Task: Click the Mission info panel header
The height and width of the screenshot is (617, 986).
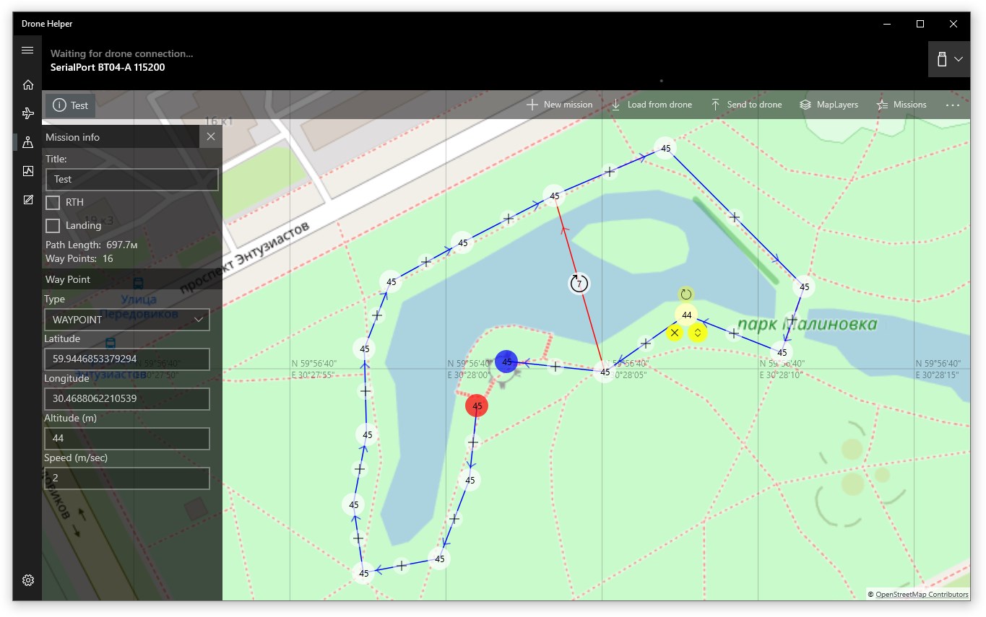Action: (121, 137)
